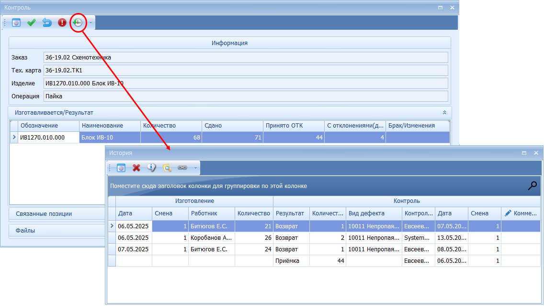Expand the Файлы section

pos(25,231)
